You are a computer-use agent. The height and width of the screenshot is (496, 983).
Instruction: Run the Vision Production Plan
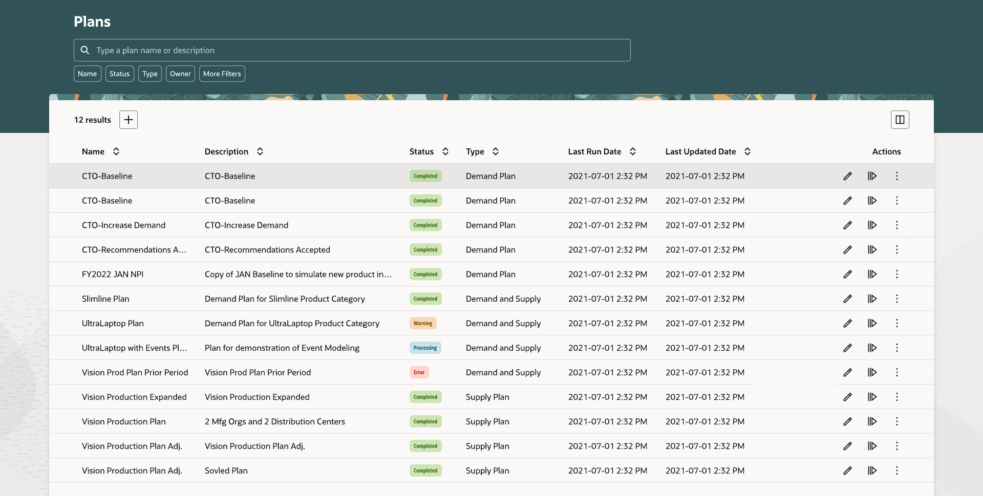872,421
